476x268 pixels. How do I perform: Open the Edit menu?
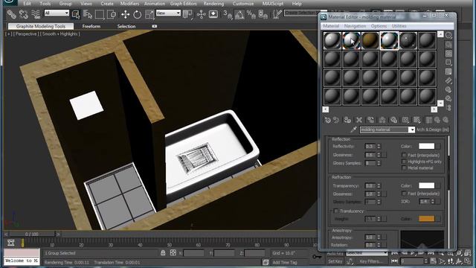27,4
